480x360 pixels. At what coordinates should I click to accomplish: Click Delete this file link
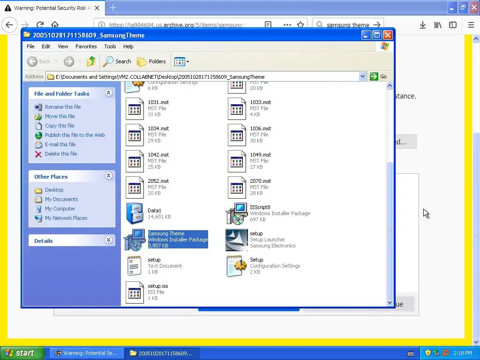61,154
